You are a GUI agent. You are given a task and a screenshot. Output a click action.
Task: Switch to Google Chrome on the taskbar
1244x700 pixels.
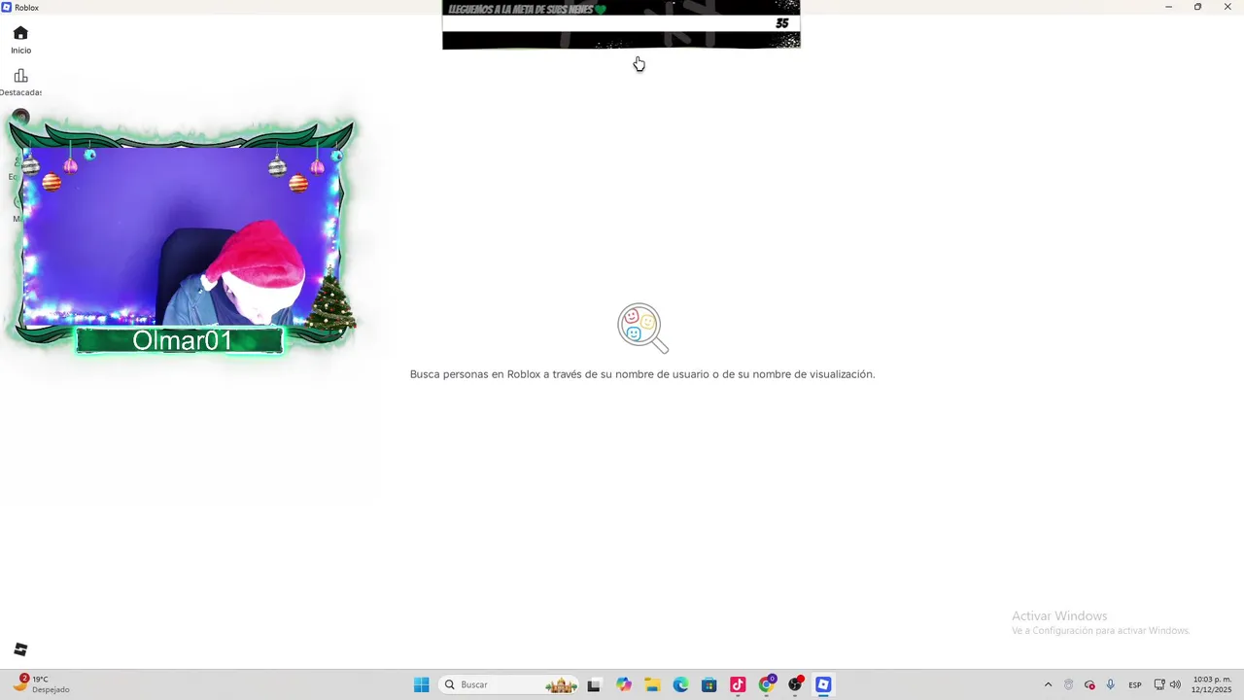tap(767, 684)
